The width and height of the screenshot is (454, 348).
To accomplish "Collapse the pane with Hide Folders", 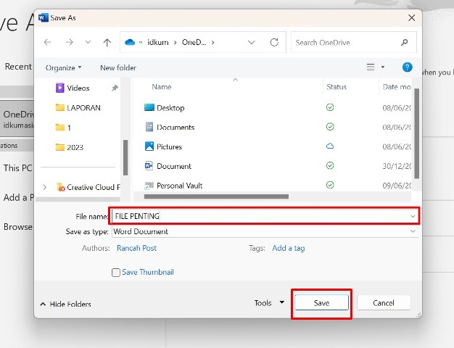I will 65,304.
